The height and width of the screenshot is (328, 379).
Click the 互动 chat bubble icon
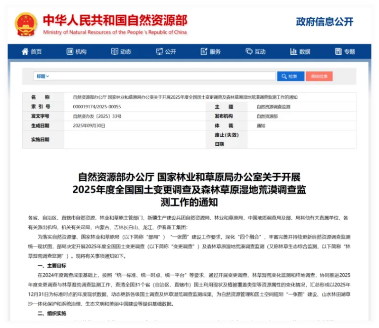pos(249,52)
